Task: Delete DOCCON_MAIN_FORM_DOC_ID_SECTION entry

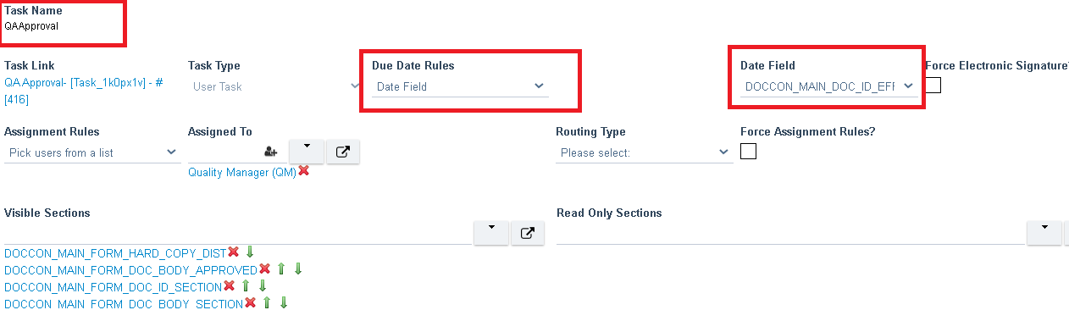Action: pos(229,286)
